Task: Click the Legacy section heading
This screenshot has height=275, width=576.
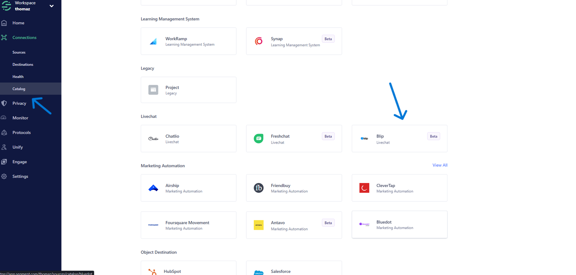Action: point(147,69)
